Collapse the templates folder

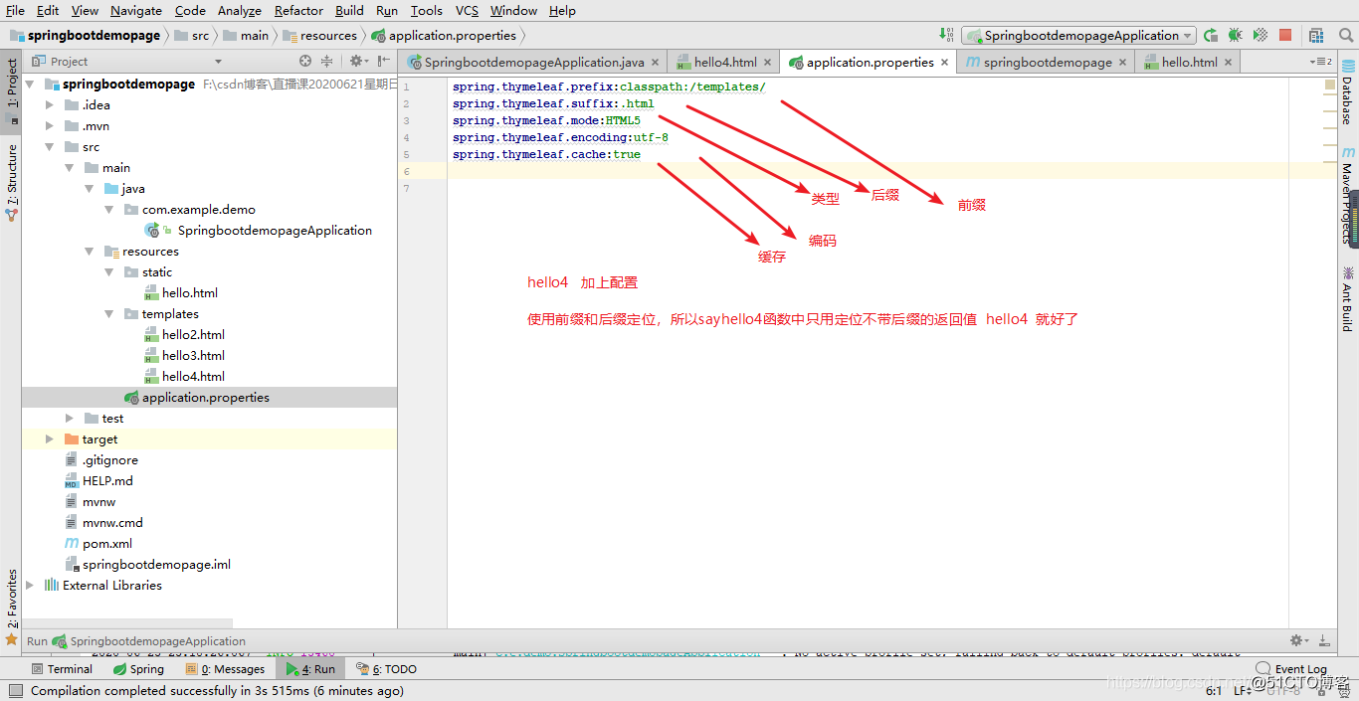pyautogui.click(x=109, y=313)
